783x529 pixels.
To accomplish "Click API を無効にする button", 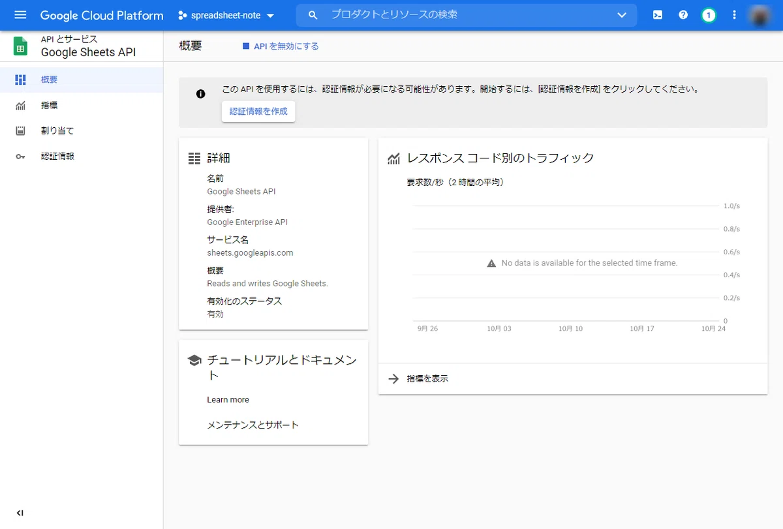I will coord(281,46).
